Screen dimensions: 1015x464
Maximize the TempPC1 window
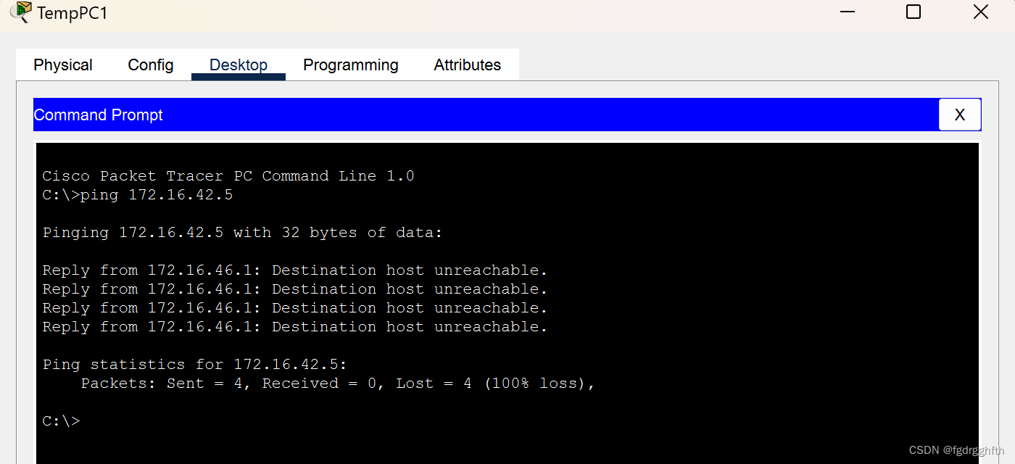(913, 12)
